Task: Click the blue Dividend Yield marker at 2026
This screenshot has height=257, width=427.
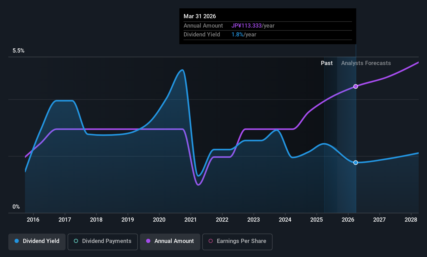Action: click(355, 163)
